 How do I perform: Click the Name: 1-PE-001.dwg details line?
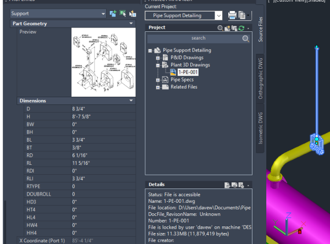[x=172, y=201]
